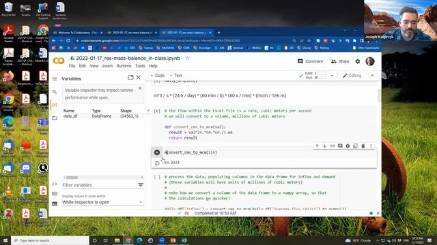Open the terminal sidebar icon
This screenshot has height=245, width=437.
point(55,203)
